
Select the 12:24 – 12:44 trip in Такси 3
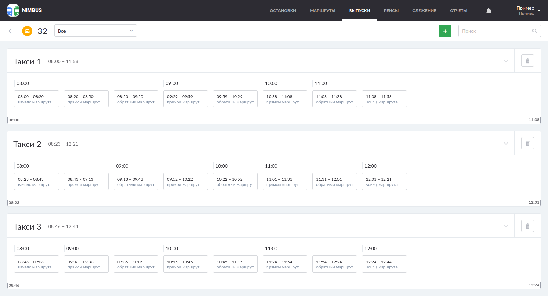tap(384, 264)
